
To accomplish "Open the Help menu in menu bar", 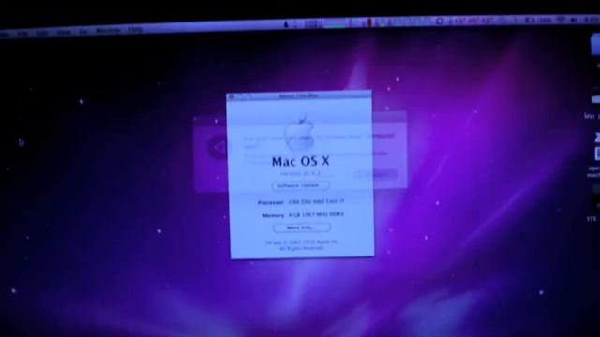I will 135,29.
